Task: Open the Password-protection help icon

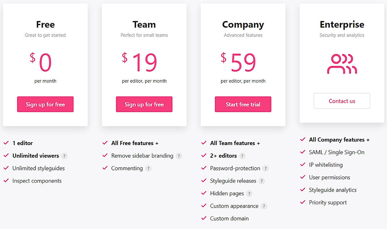Action: pos(265,168)
